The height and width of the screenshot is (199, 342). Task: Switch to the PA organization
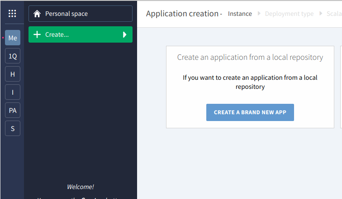click(x=13, y=110)
